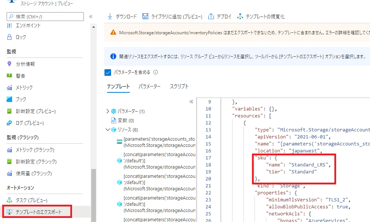370x222 pixels.
Task: Click the ブック workbook icon
Action: click(x=9, y=99)
